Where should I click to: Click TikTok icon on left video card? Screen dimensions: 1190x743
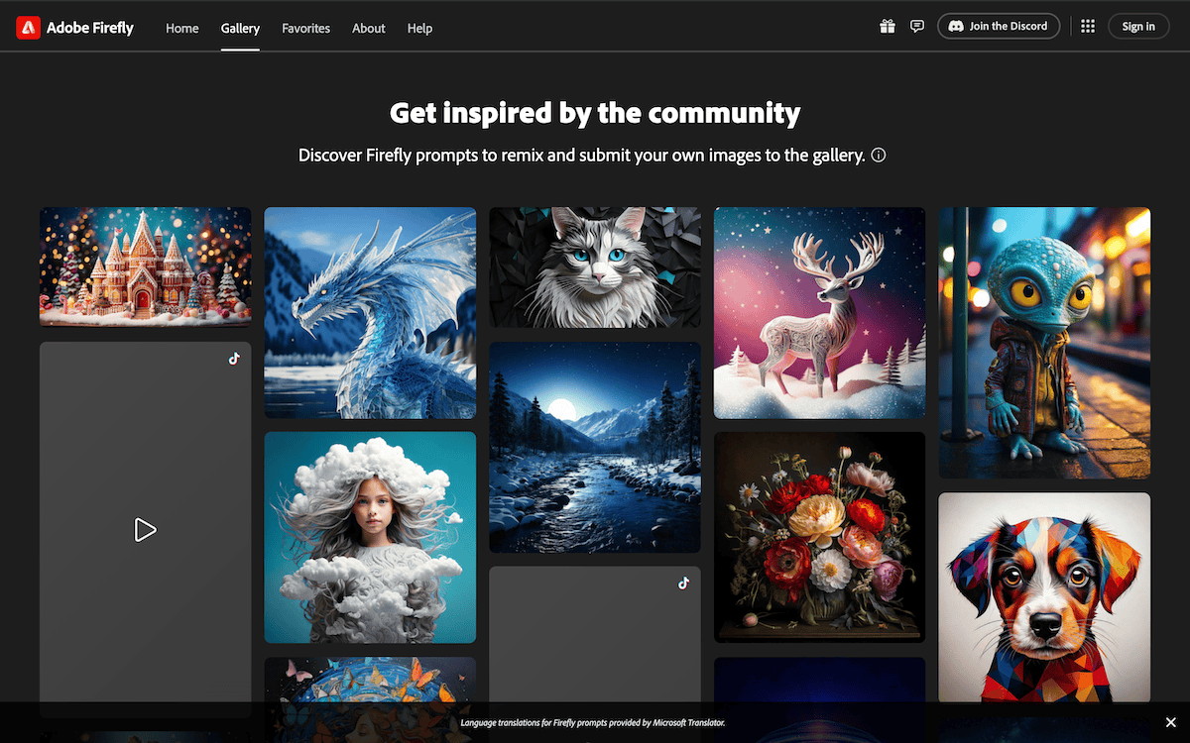pos(234,359)
